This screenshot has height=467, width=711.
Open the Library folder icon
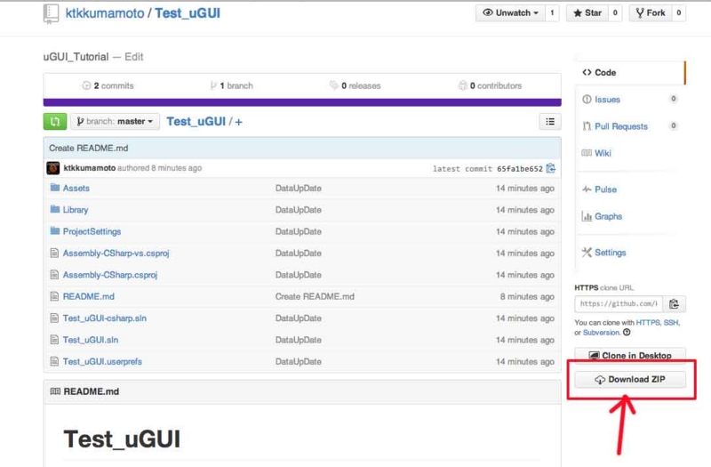55,209
